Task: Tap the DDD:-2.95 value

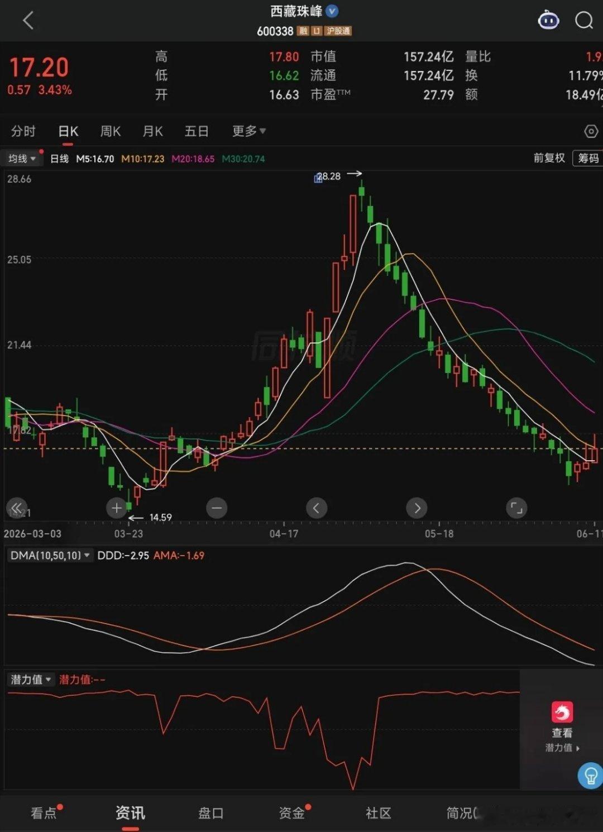Action: tap(123, 556)
